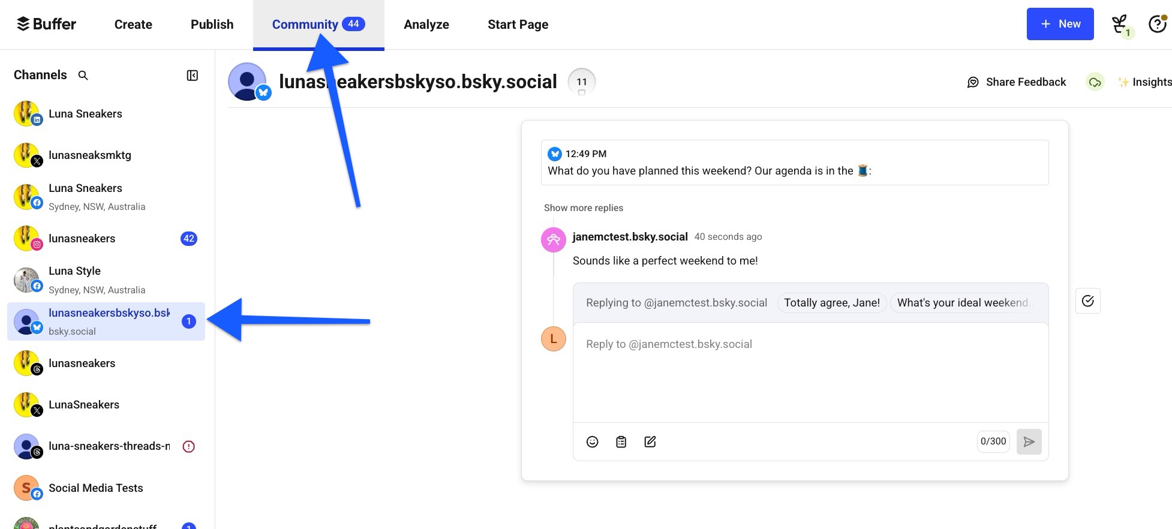Click the blue New button
1172x529 pixels.
tap(1060, 24)
